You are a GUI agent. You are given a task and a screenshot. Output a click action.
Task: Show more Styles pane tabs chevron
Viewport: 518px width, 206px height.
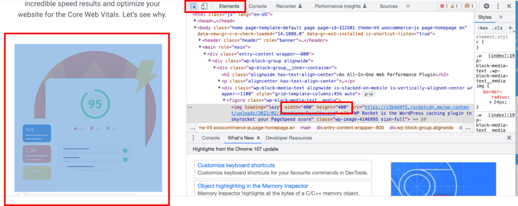(501, 17)
